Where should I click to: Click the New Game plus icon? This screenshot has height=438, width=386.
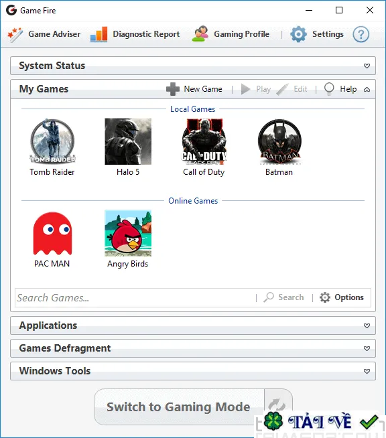(173, 89)
